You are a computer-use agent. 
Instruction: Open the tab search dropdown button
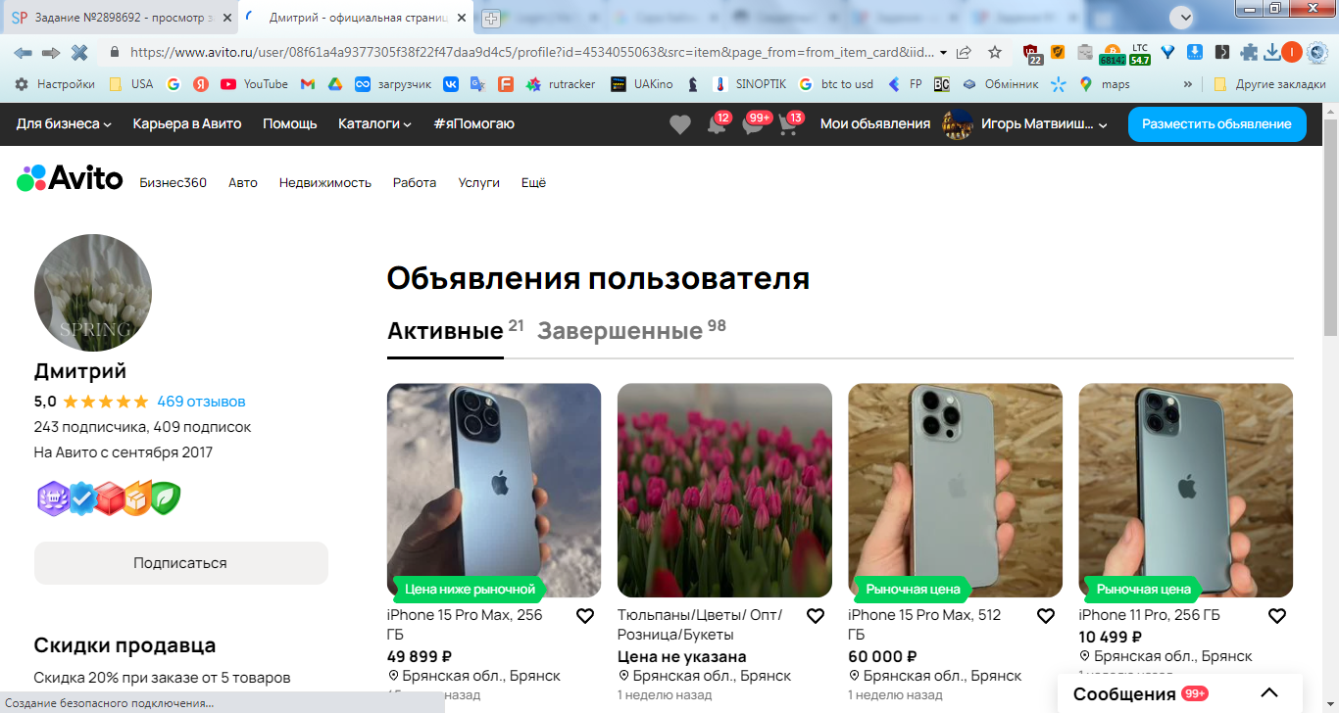click(1184, 18)
